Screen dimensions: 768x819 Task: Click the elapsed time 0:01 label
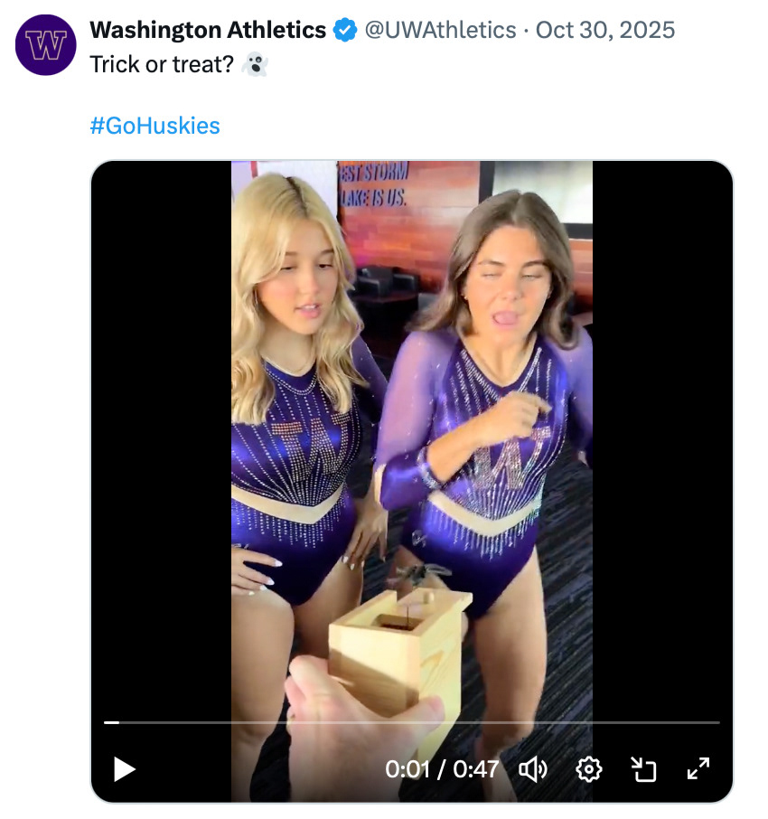click(x=407, y=769)
